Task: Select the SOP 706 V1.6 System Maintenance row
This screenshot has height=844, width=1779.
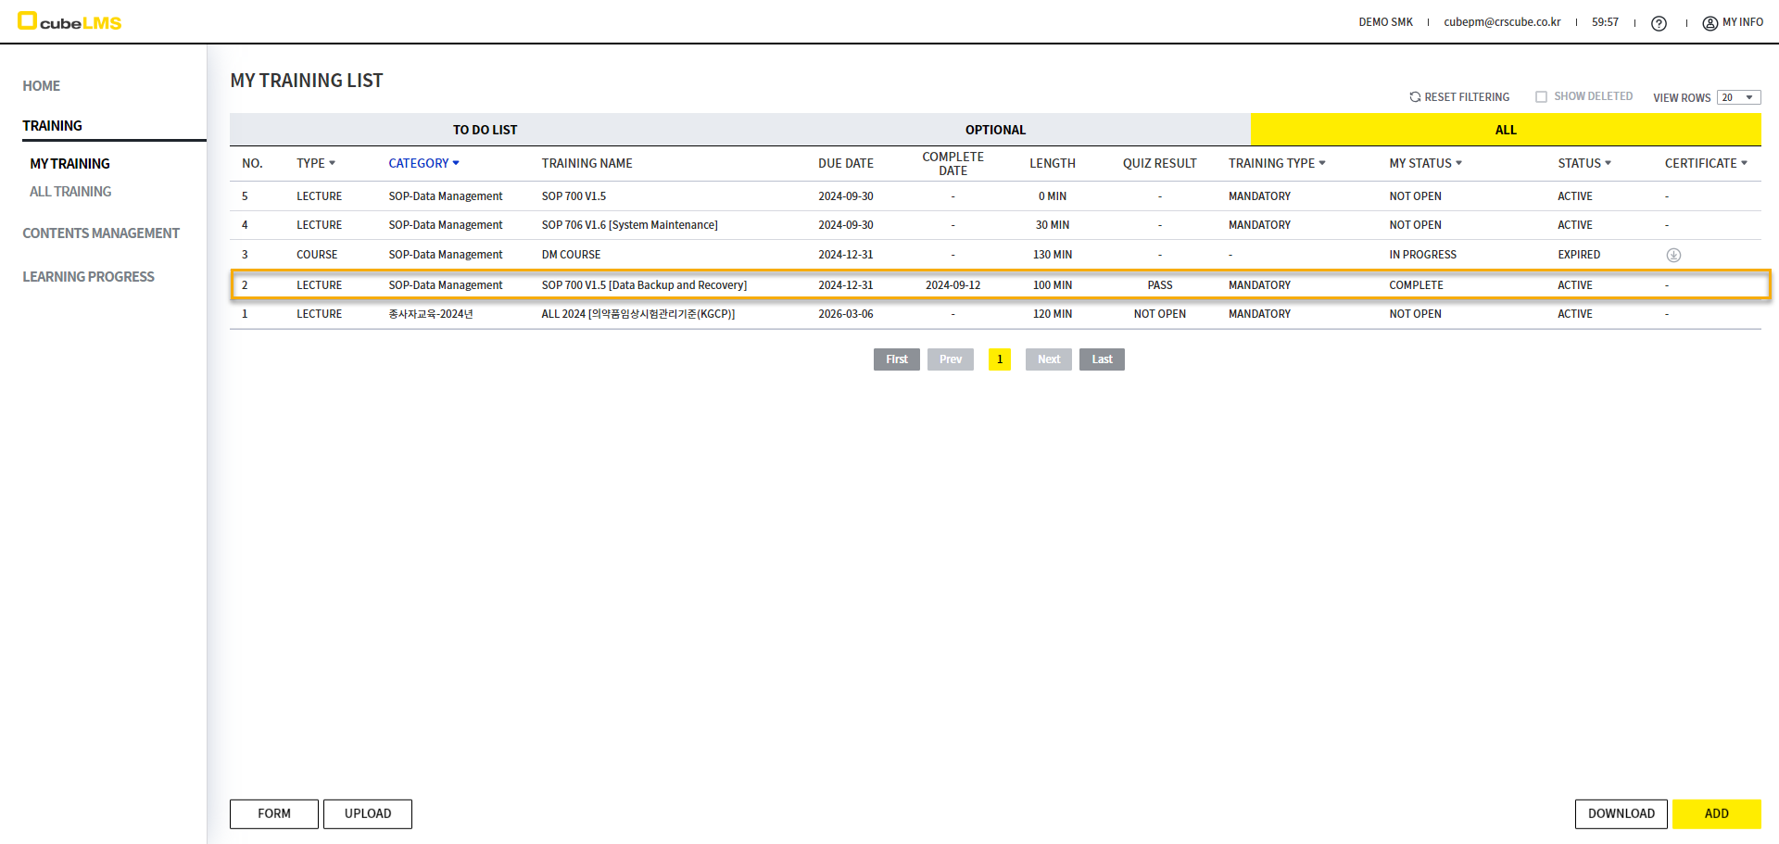Action: coord(629,225)
